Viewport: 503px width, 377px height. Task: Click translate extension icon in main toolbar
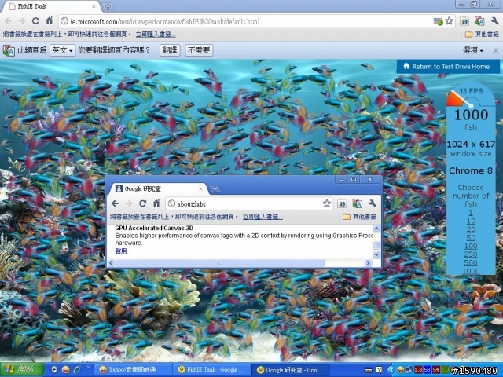[x=479, y=21]
